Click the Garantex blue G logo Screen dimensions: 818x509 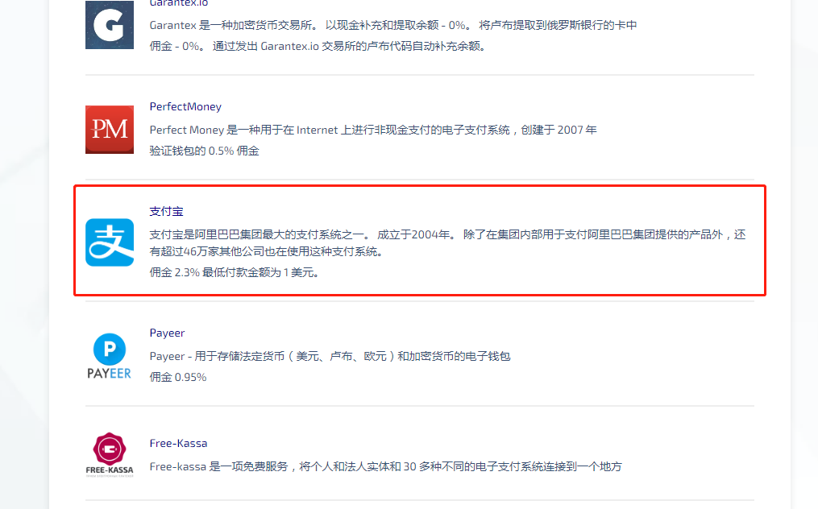pyautogui.click(x=110, y=25)
